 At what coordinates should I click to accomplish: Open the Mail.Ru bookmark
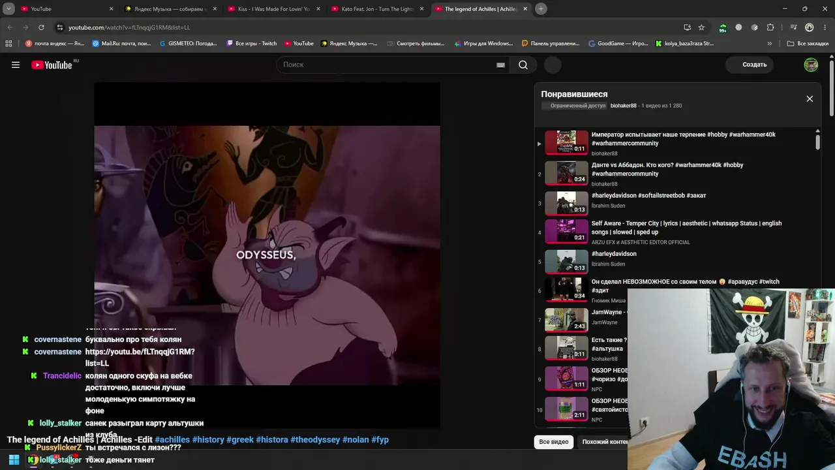tap(121, 44)
